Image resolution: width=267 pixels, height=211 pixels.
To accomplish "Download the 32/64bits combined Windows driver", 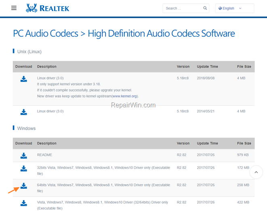I will [24, 203].
